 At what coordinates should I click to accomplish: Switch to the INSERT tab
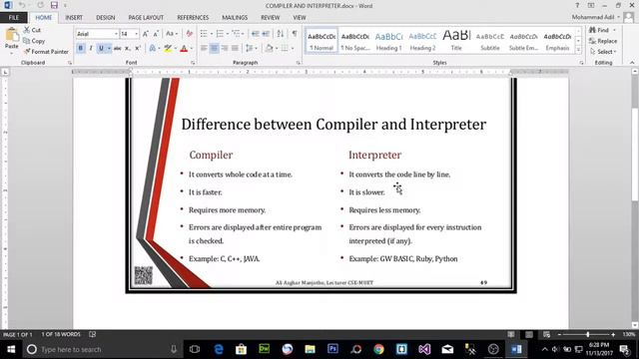[74, 18]
